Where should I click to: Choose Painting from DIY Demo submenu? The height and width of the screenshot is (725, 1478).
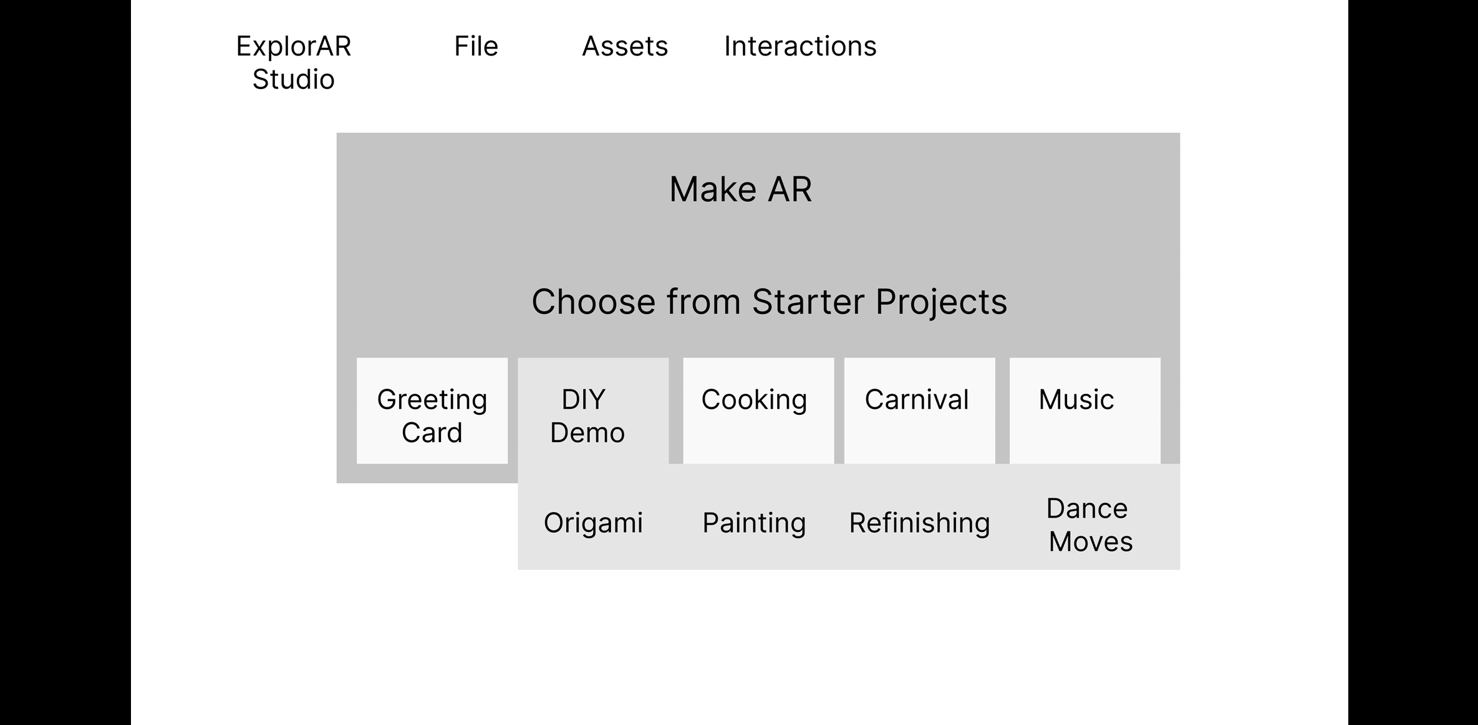pos(754,523)
